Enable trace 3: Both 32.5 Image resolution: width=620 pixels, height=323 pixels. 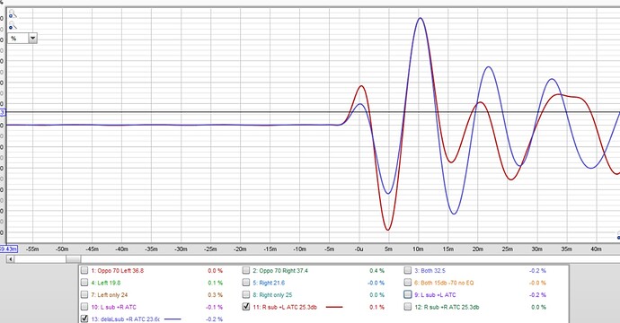tap(408, 270)
